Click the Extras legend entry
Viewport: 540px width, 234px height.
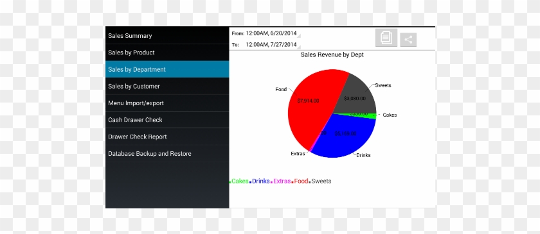281,181
